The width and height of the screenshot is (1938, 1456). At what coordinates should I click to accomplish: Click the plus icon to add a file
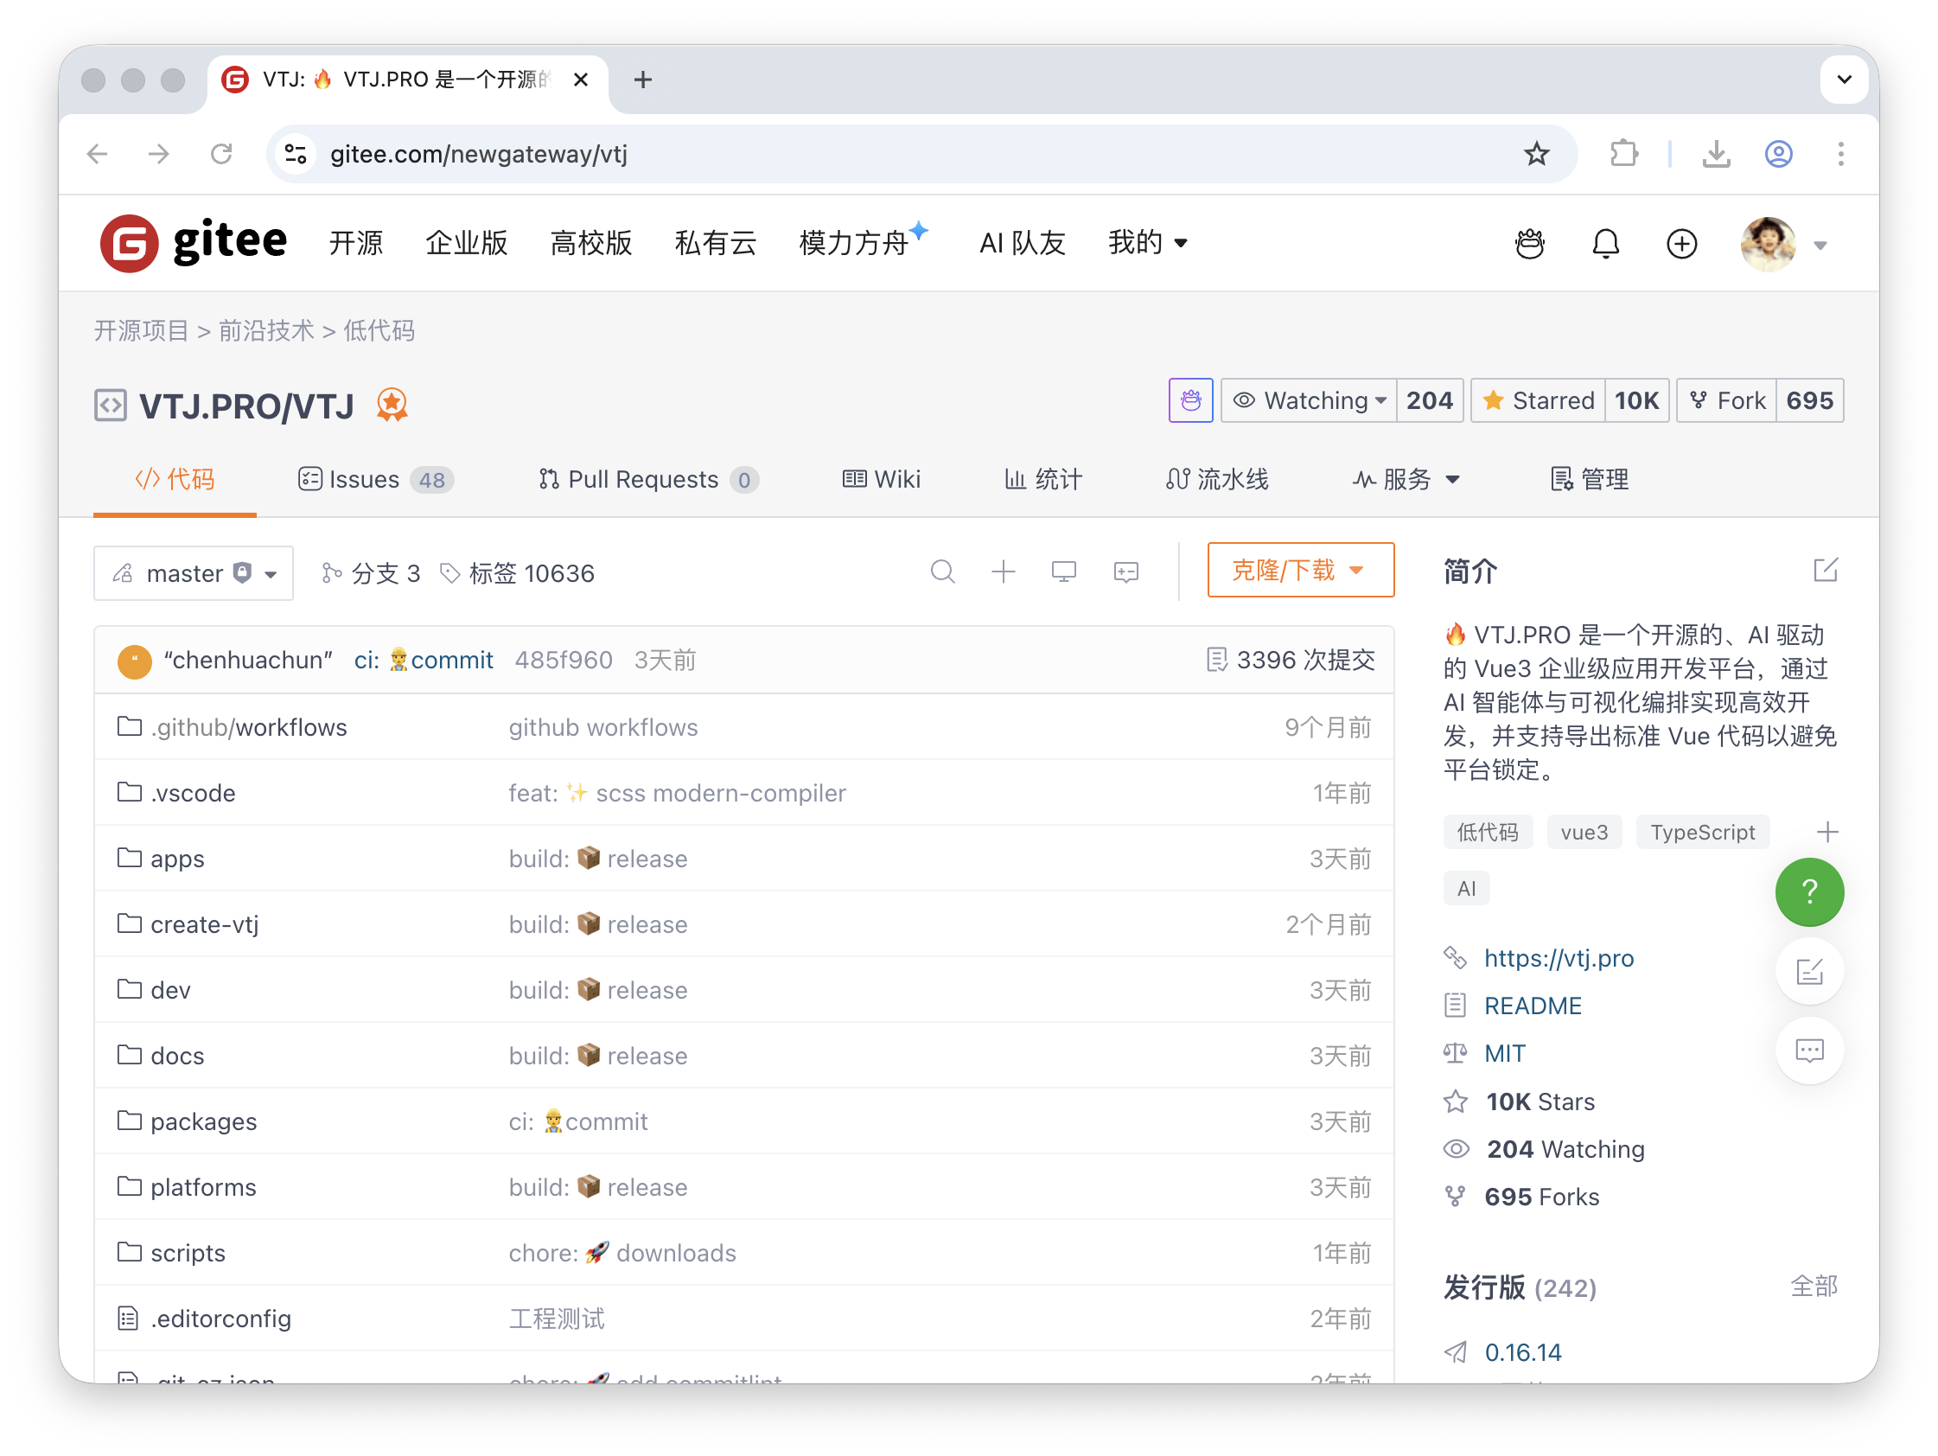coord(1004,572)
